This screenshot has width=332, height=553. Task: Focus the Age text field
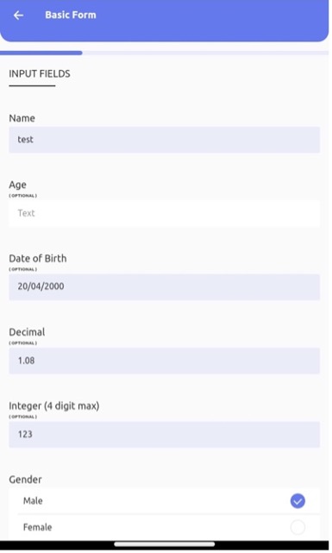pyautogui.click(x=164, y=213)
